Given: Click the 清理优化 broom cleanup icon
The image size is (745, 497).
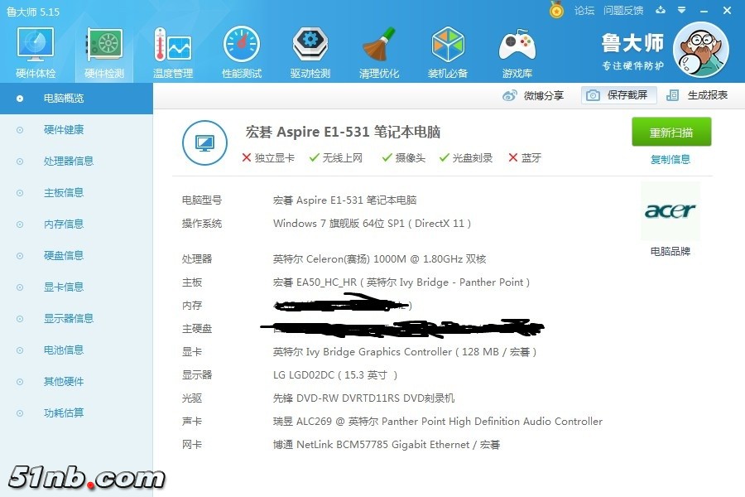Looking at the screenshot, I should coord(379,51).
